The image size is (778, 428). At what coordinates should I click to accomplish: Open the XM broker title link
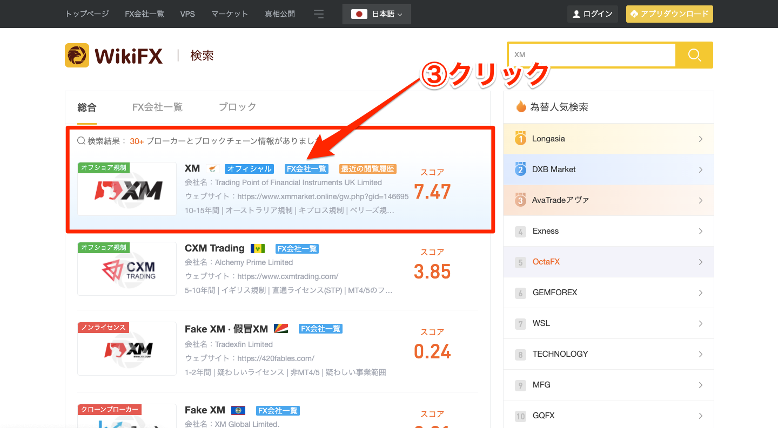click(192, 168)
